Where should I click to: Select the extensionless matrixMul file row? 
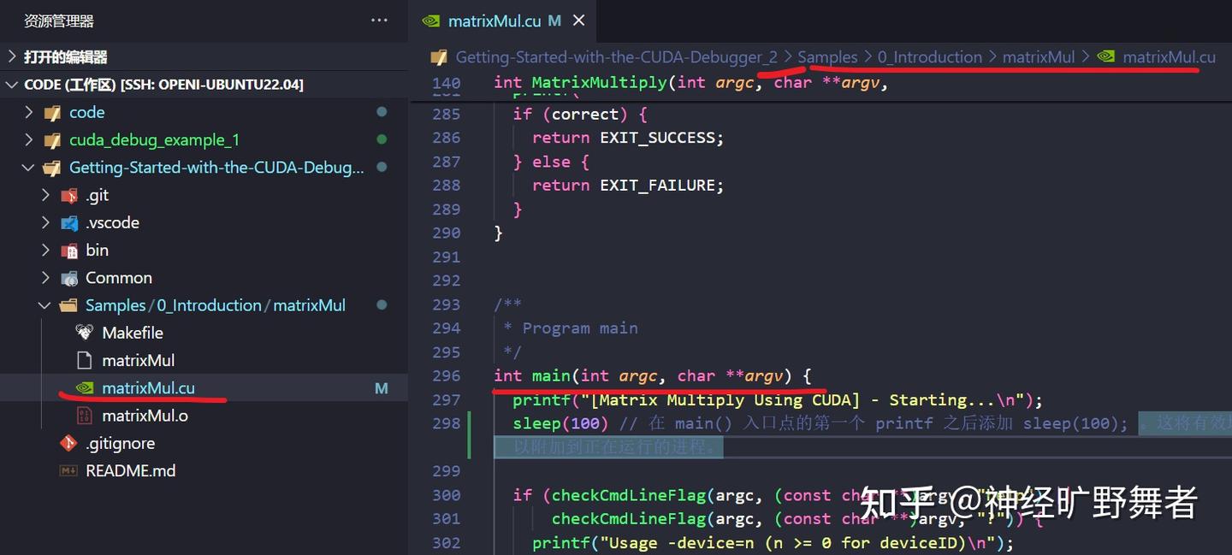pos(204,360)
